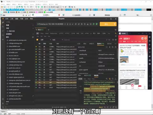
Task: Click the rightmost green globe icon in Reqable toolbar
Action: click(97, 24)
